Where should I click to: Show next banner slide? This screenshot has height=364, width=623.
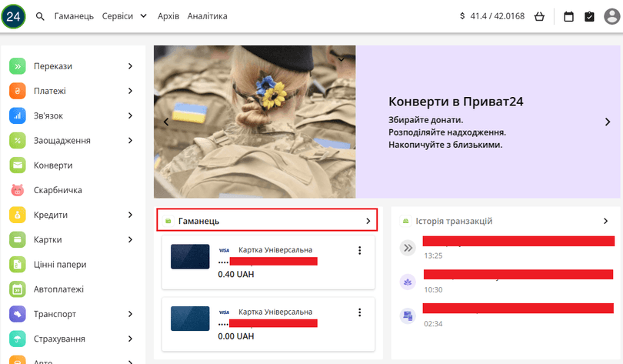point(608,122)
